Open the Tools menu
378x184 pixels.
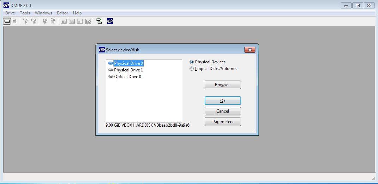25,13
